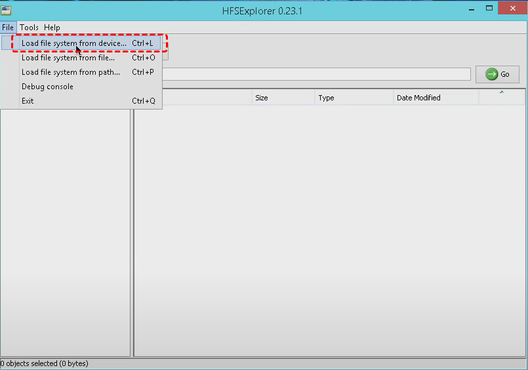Click the sort arrow in last column header
Image resolution: width=528 pixels, height=370 pixels.
[502, 93]
